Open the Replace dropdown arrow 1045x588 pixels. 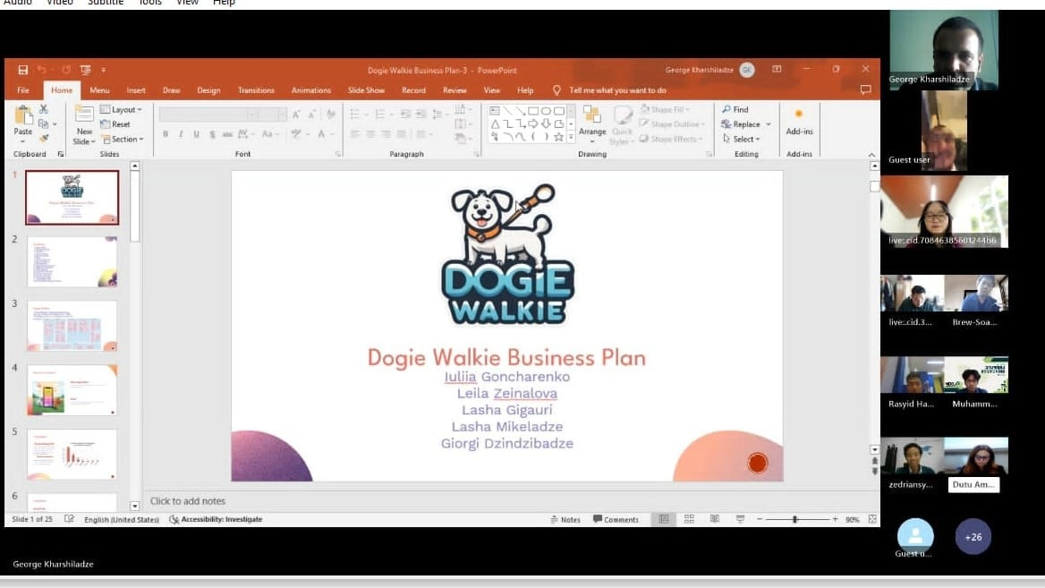pos(769,124)
